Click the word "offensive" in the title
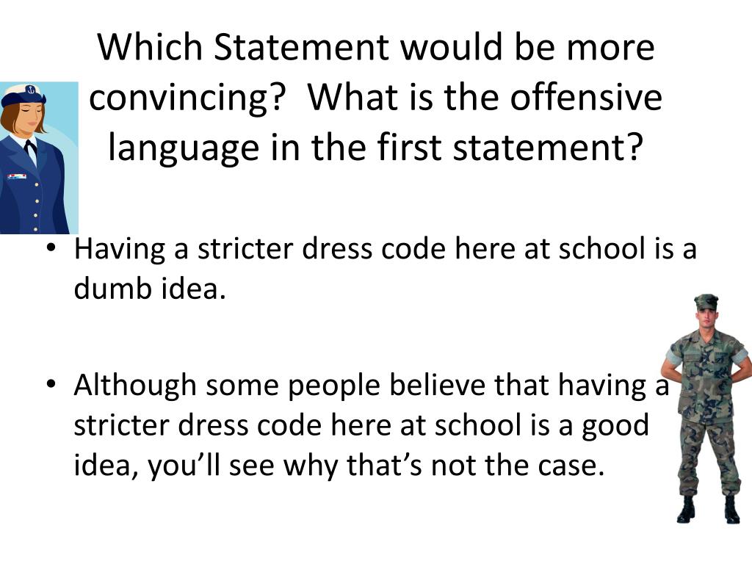The image size is (752, 564). pyautogui.click(x=586, y=98)
